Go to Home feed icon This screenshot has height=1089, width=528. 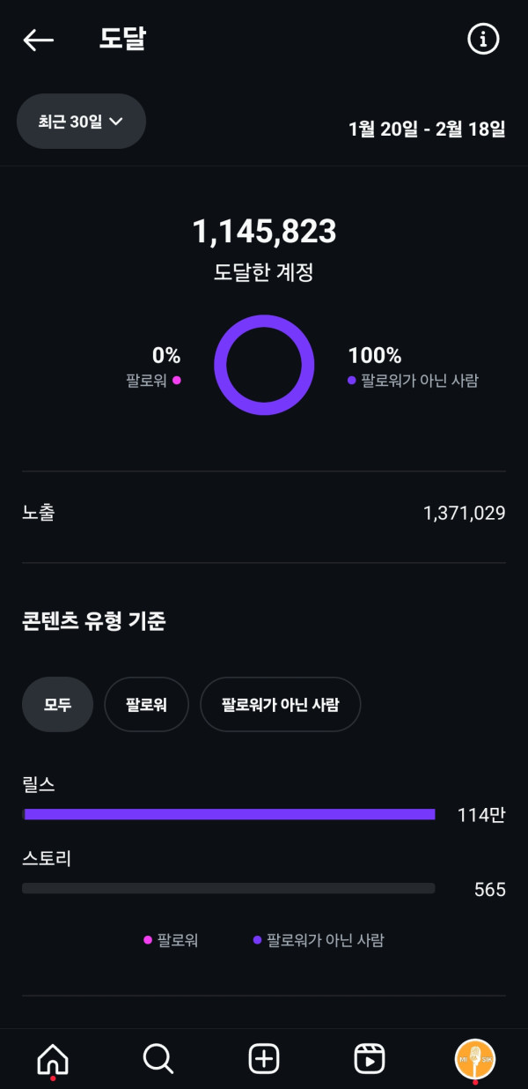[x=53, y=1058]
